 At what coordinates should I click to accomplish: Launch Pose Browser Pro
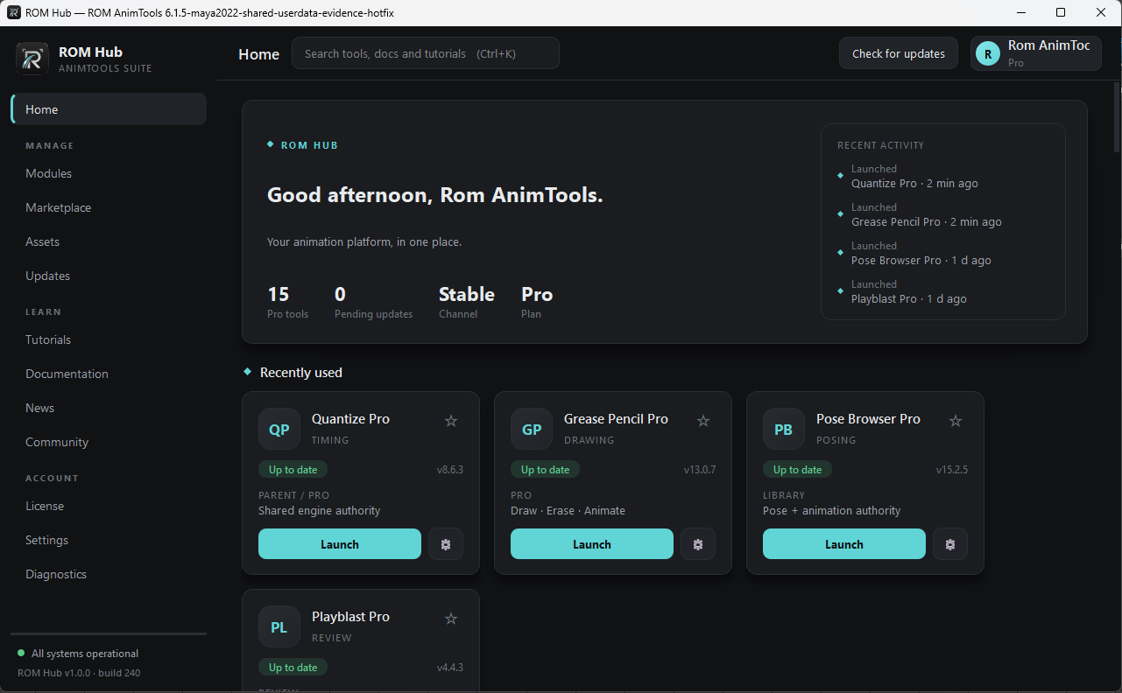point(844,544)
